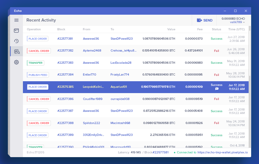Click the CANCEL ORDER tag in block #22577388 row
Image resolution: width=259 pixels, height=164 pixels.
pyautogui.click(x=39, y=123)
